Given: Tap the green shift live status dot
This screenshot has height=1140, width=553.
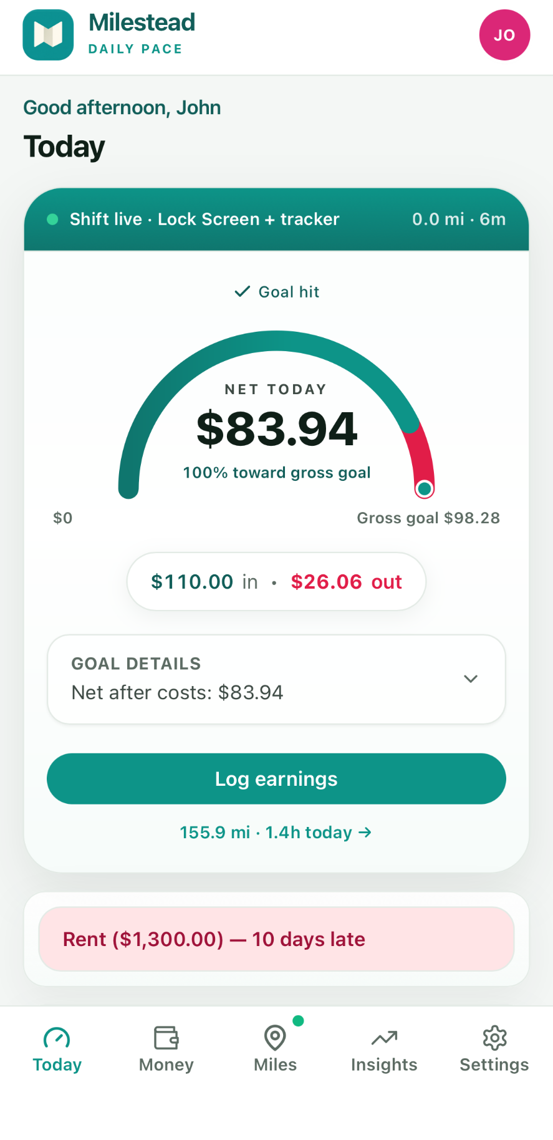Looking at the screenshot, I should [x=52, y=219].
